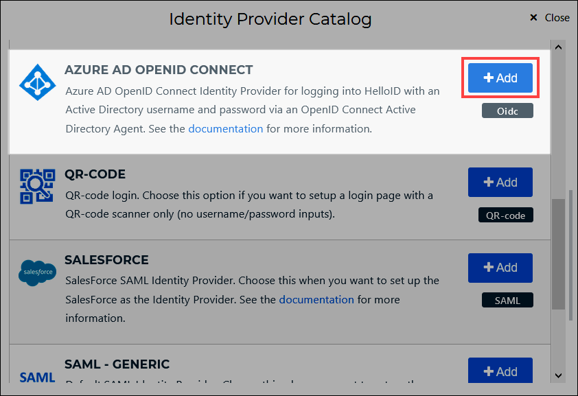Click the scrollbar down arrow
Image resolution: width=578 pixels, height=396 pixels.
[x=559, y=375]
